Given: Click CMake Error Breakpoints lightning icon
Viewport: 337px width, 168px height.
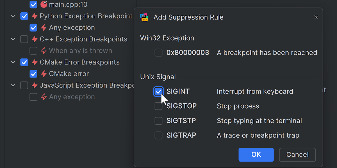Looking at the screenshot, I should (35, 62).
